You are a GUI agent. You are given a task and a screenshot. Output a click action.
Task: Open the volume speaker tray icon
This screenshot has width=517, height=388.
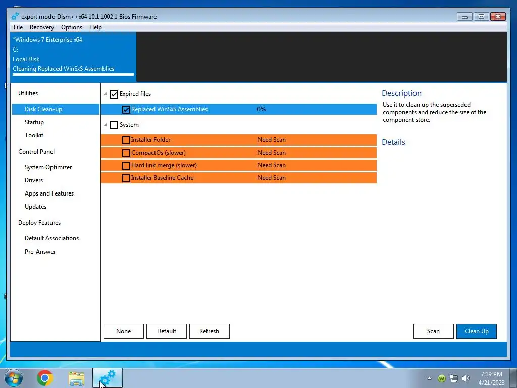466,378
